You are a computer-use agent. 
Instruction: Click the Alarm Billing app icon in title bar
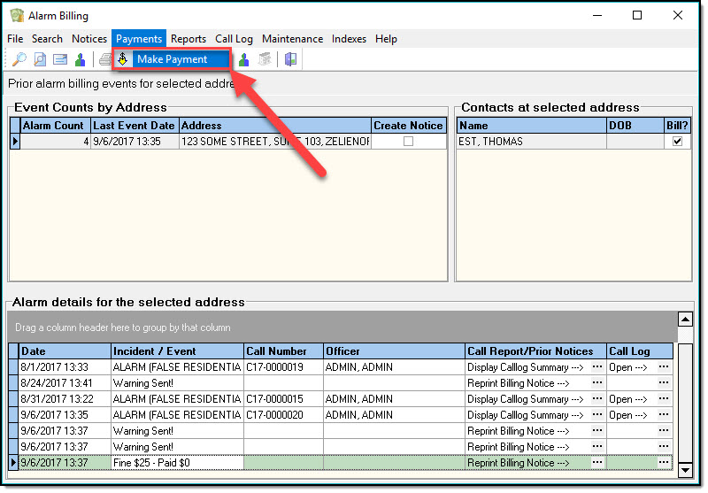tap(16, 16)
